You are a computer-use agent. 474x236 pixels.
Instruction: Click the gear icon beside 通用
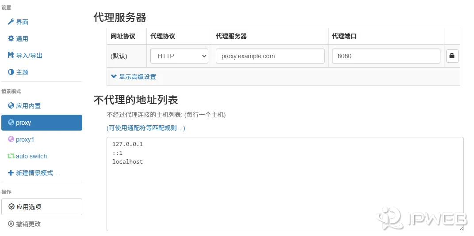[11, 38]
